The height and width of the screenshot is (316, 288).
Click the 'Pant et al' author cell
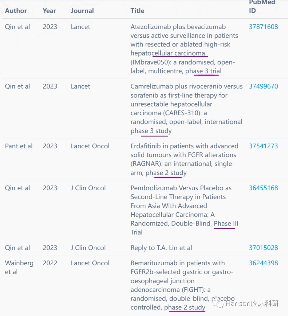pyautogui.click(x=18, y=146)
